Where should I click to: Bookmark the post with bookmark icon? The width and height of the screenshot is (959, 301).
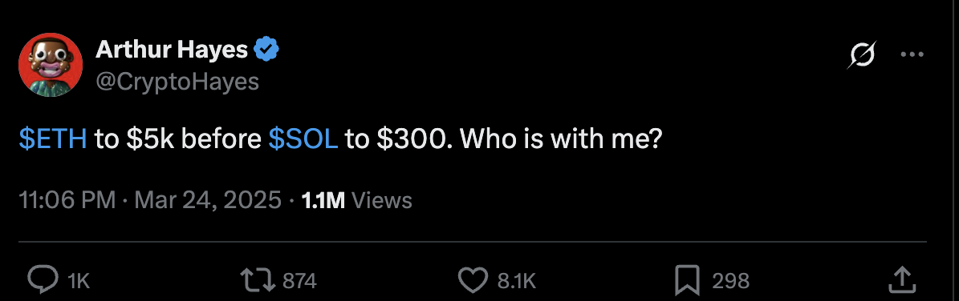click(x=688, y=280)
